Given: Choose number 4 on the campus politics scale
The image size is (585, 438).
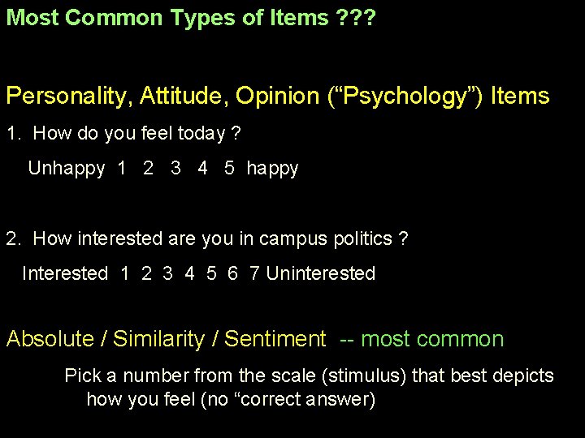Looking at the screenshot, I should tap(190, 274).
